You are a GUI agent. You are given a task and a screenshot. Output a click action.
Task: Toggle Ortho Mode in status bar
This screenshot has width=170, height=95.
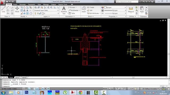(29, 89)
